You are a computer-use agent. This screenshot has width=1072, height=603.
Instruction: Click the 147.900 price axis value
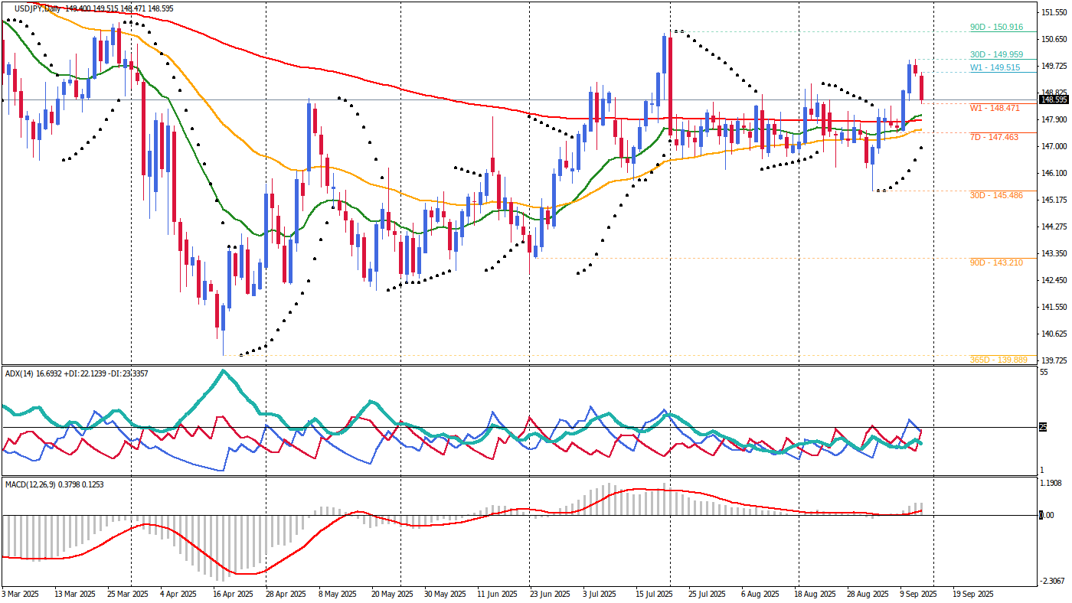click(1054, 119)
